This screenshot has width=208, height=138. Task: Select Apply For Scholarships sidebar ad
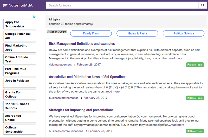[19, 24]
